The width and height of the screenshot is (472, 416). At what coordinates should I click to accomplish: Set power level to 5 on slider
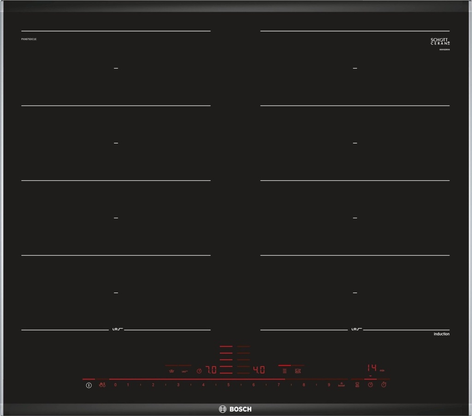(228, 385)
